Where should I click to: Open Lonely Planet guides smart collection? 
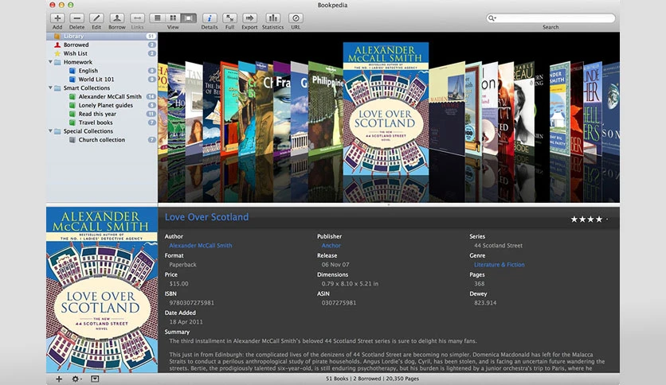[x=101, y=105]
